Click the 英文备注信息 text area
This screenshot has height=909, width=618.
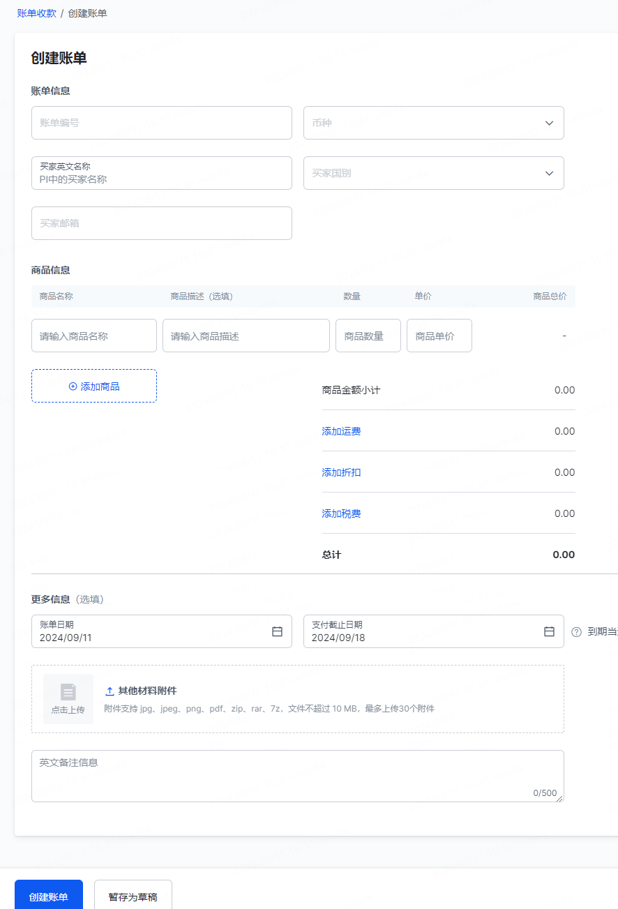(297, 776)
